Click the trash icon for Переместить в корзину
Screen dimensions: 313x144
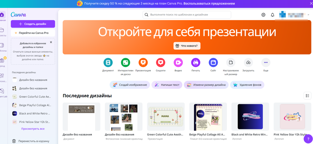pos(14,141)
